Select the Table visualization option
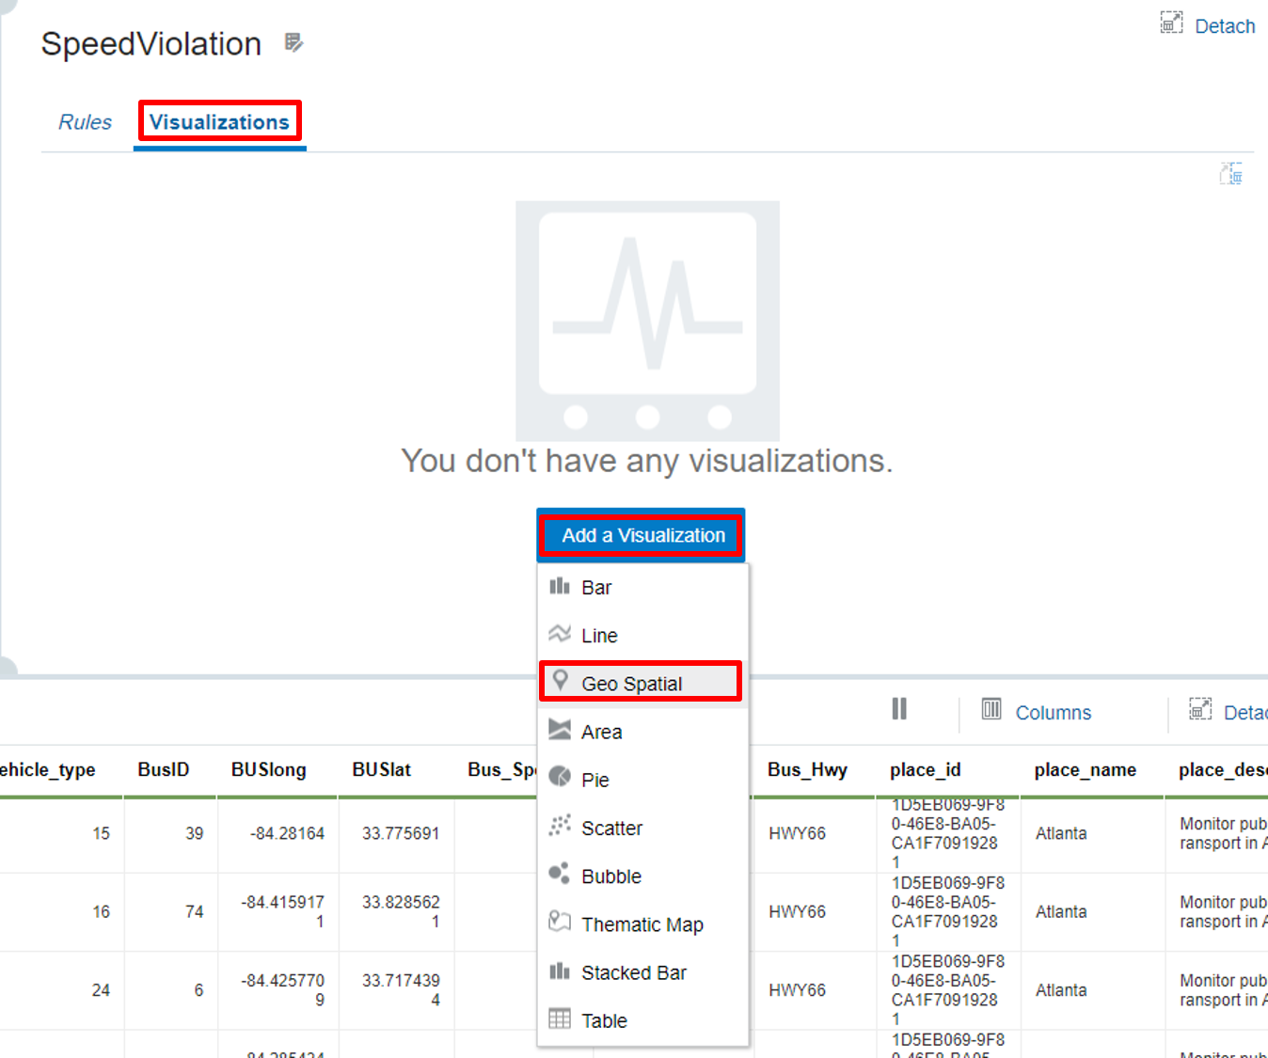 (x=604, y=1020)
